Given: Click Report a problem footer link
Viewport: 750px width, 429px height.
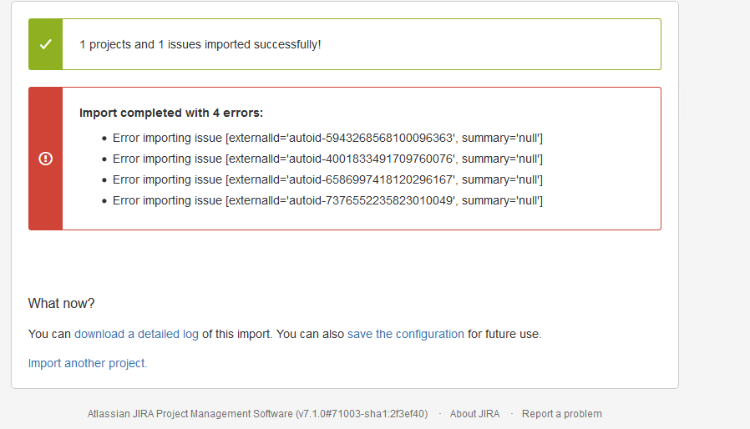Looking at the screenshot, I should pyautogui.click(x=561, y=414).
